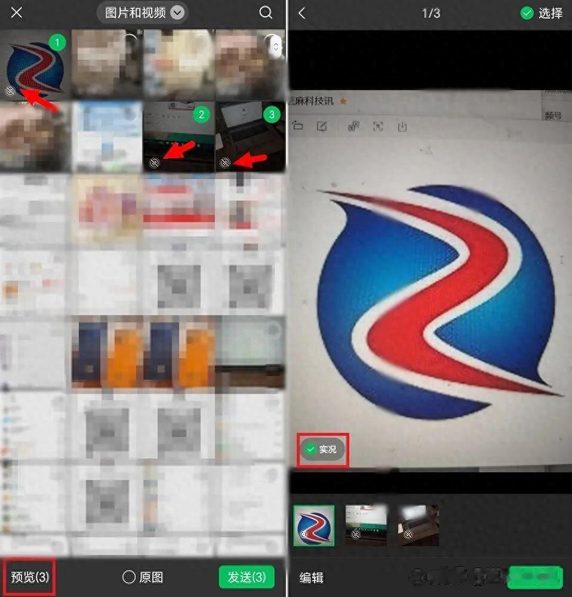The height and width of the screenshot is (597, 572).
Task: Tap live photo icon on logo thumbnail
Action: (x=10, y=91)
